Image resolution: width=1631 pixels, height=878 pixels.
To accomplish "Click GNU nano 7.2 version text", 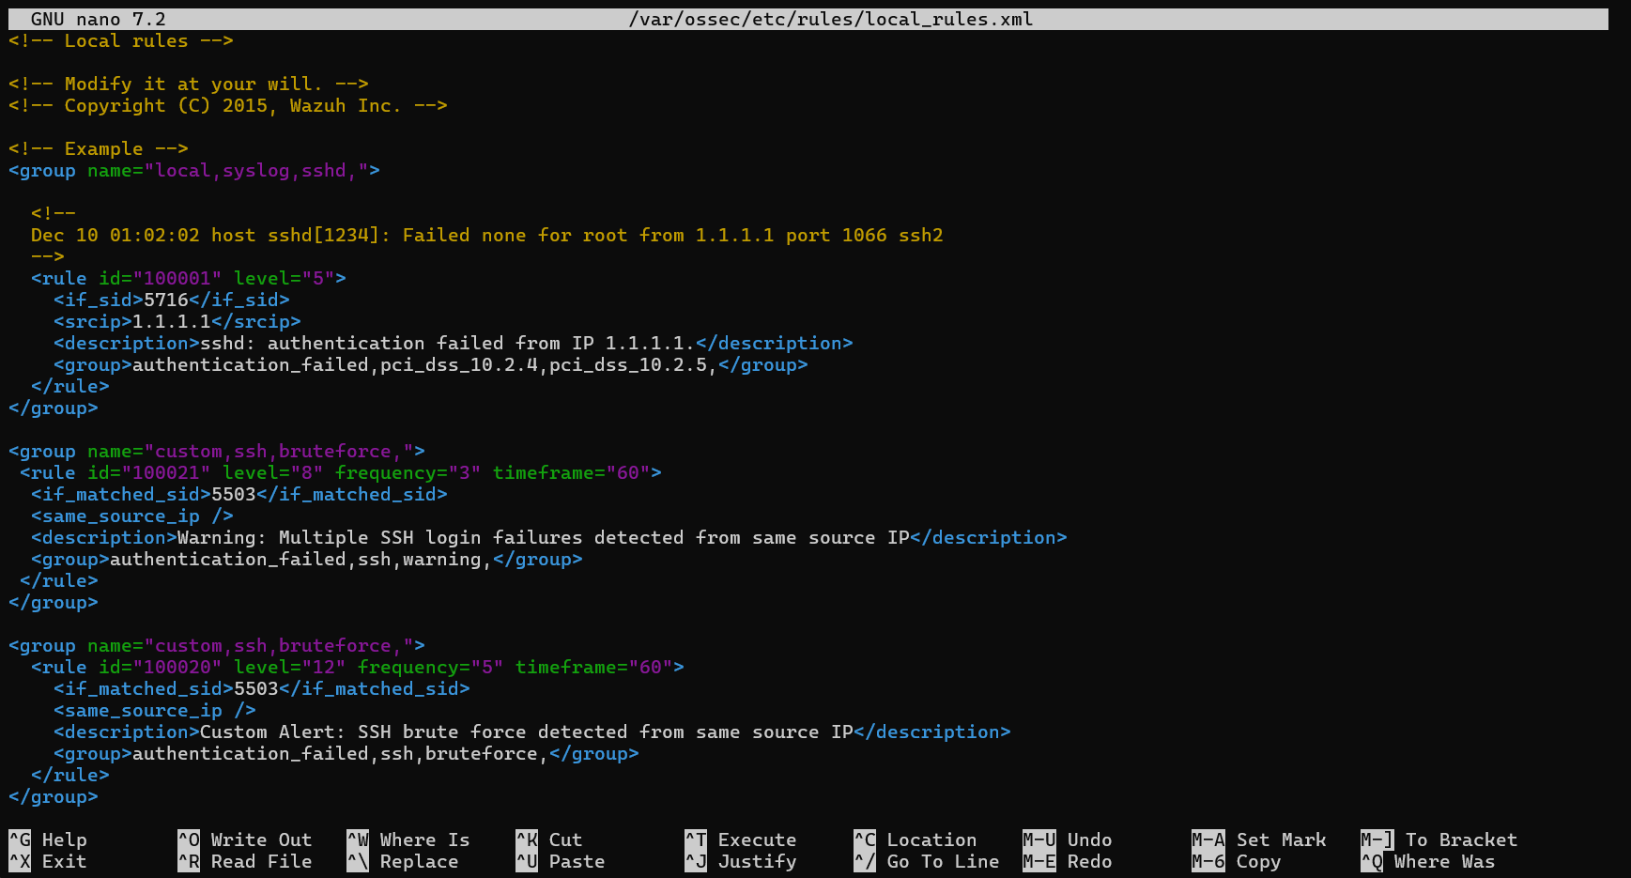I will coord(99,19).
